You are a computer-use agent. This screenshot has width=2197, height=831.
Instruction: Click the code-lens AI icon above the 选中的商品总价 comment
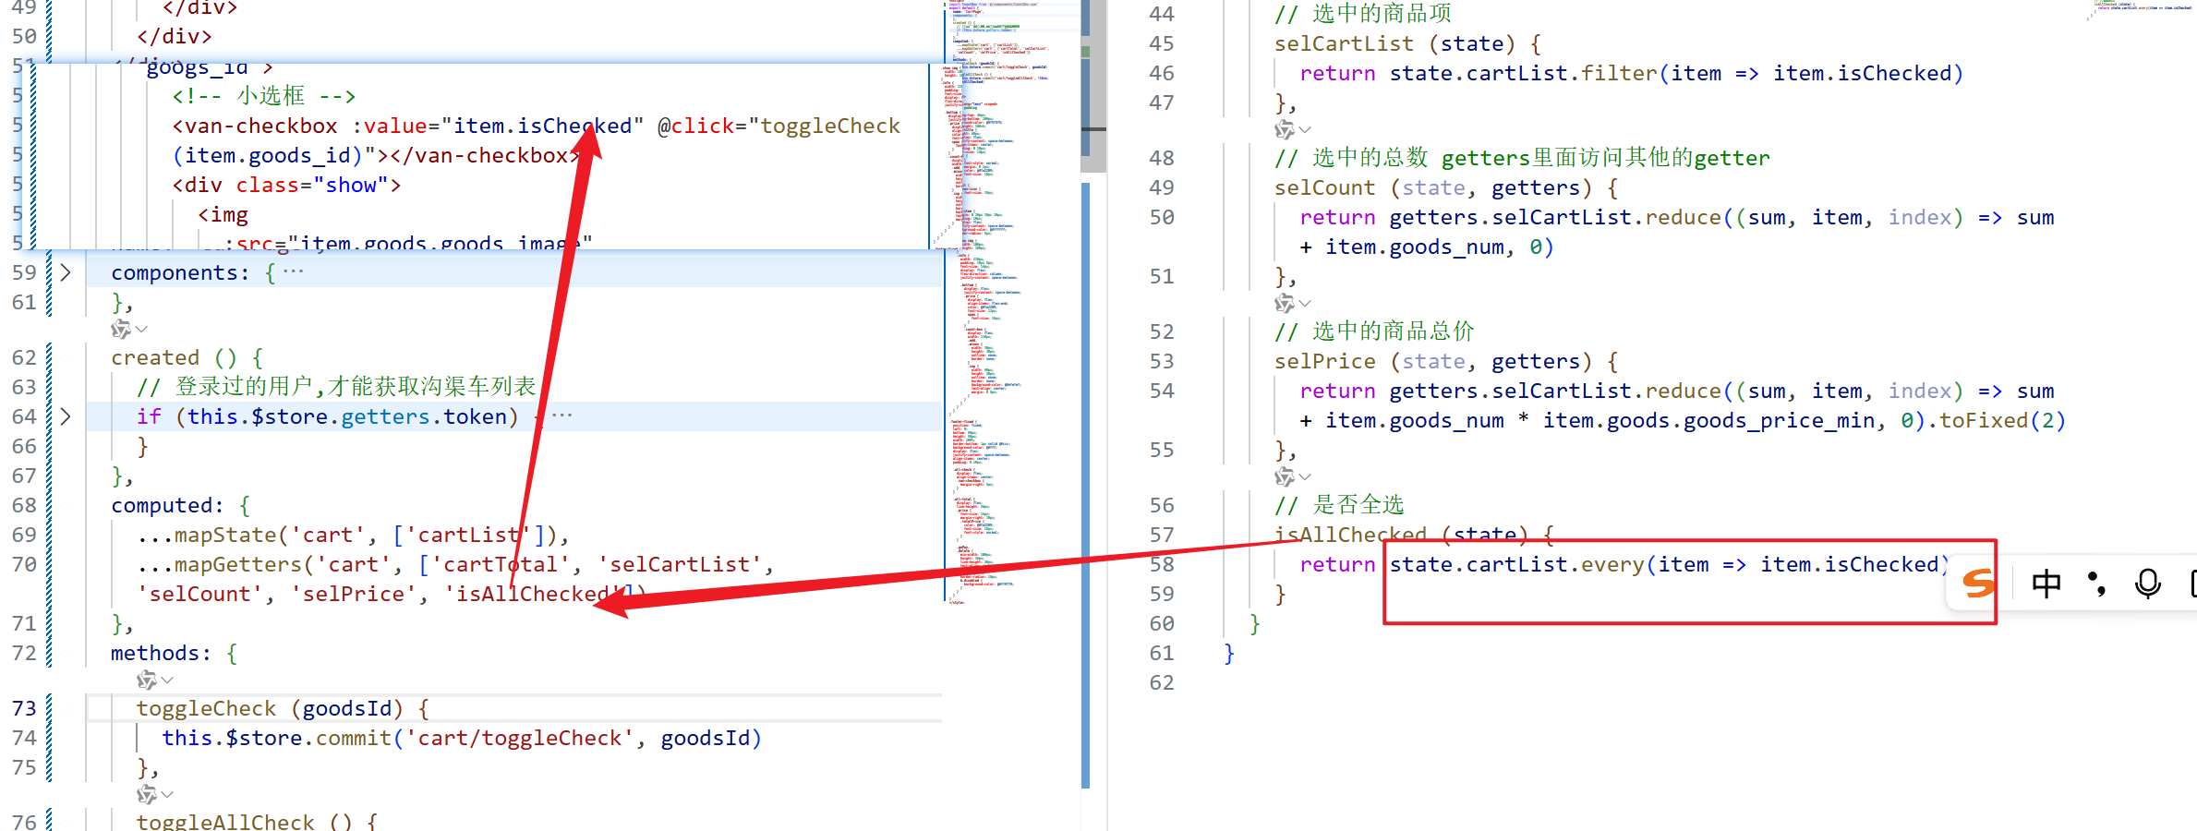tap(1285, 304)
